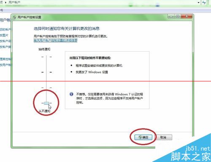Click the heading 选择何时通知您有关计算机更改的消息
The height and width of the screenshot is (162, 211).
pos(67,29)
